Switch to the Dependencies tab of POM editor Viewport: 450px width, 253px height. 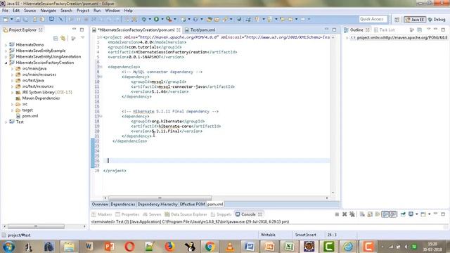coord(123,205)
